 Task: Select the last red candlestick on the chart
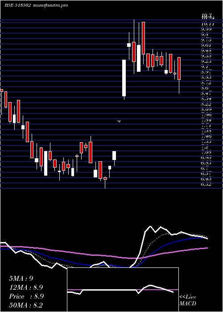[x=179, y=69]
